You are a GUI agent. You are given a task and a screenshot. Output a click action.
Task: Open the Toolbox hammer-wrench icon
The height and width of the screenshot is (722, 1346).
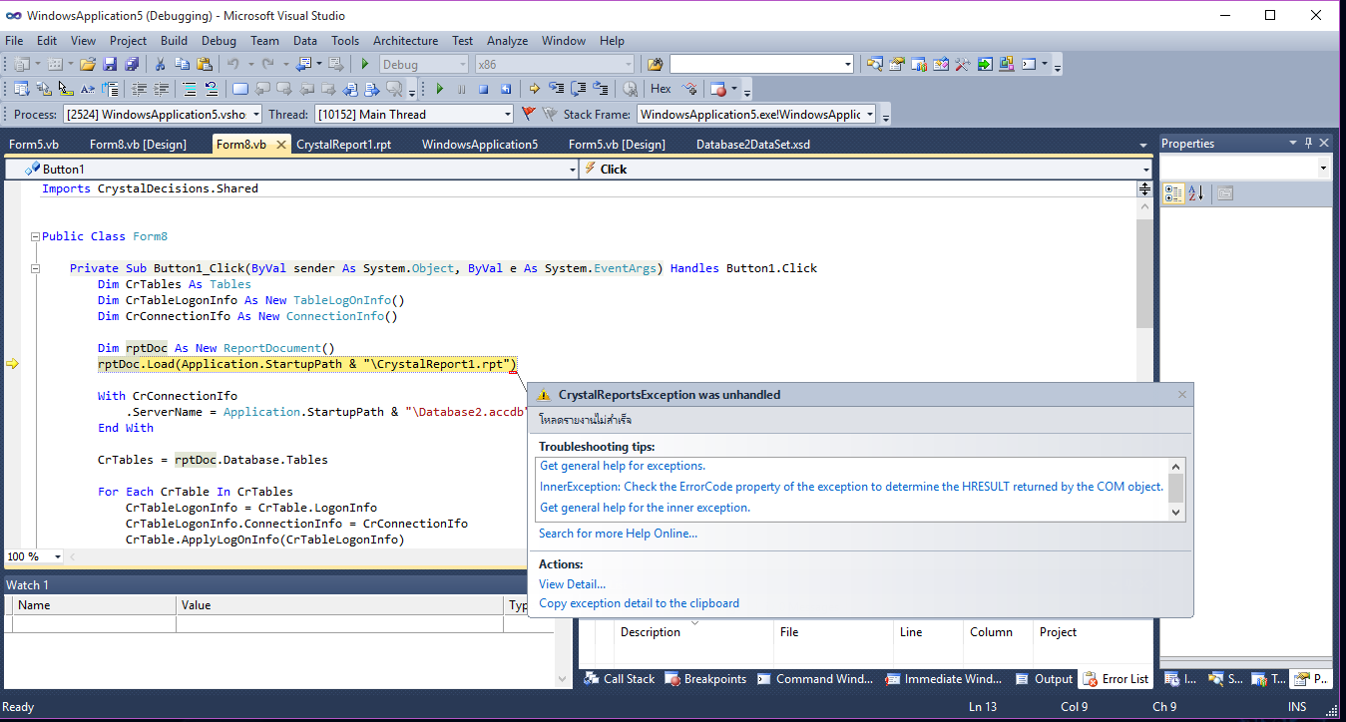pyautogui.click(x=962, y=64)
